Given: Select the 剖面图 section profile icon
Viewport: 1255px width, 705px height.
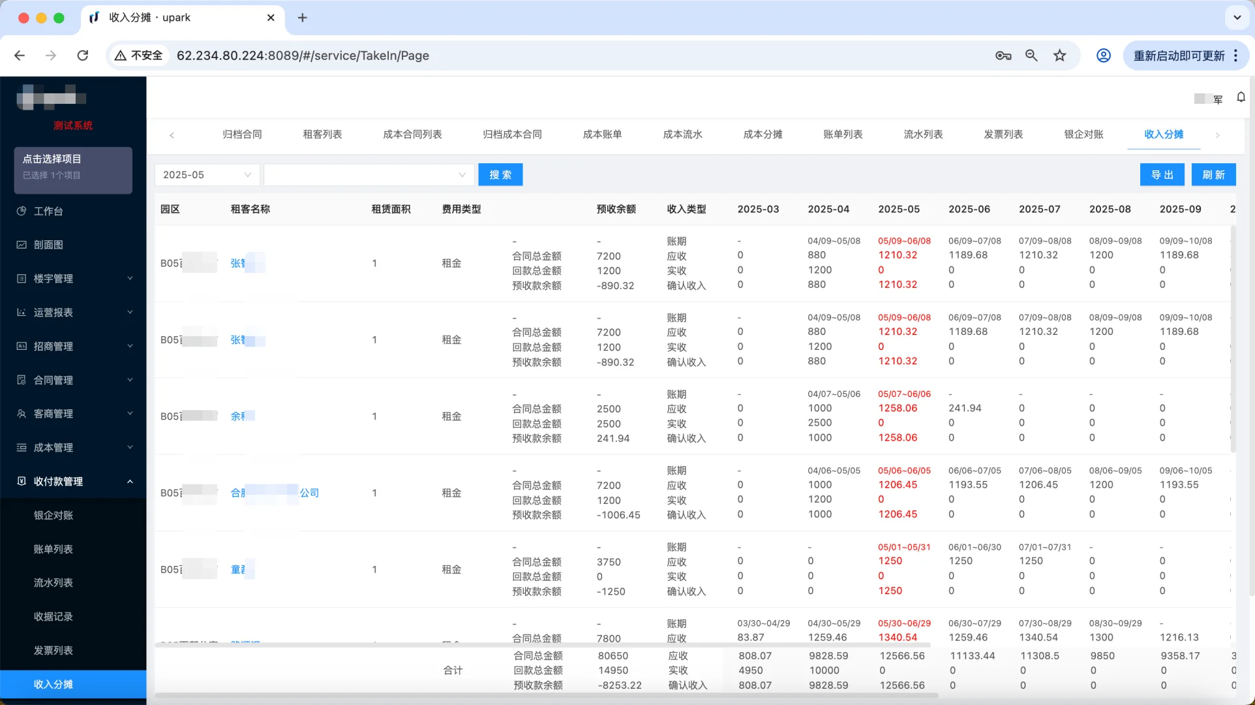Looking at the screenshot, I should (x=22, y=245).
